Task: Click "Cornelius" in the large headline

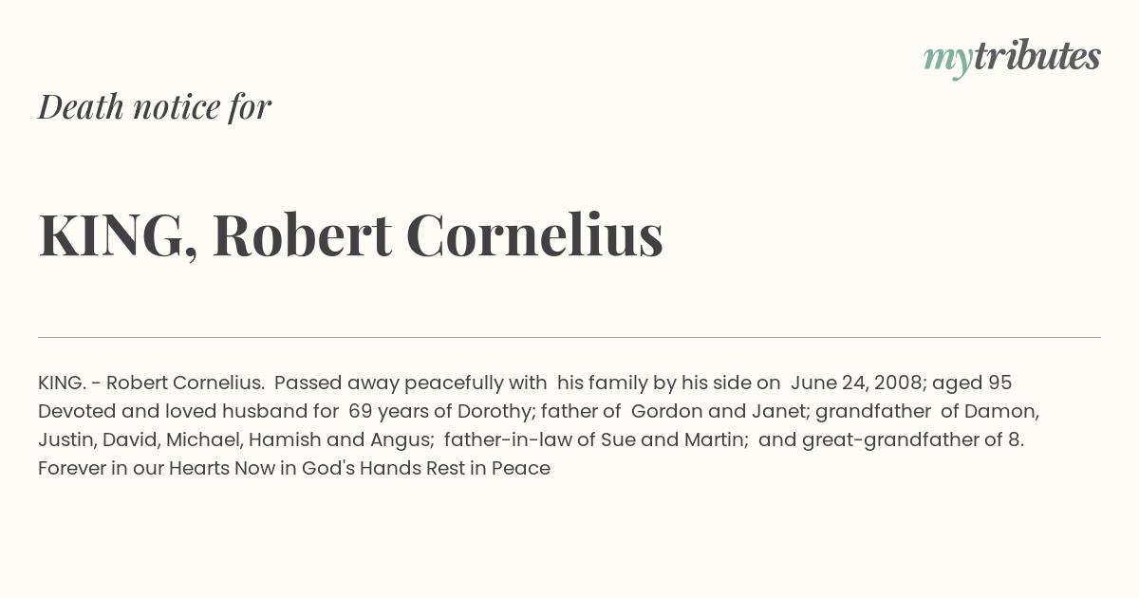Action: click(x=534, y=234)
